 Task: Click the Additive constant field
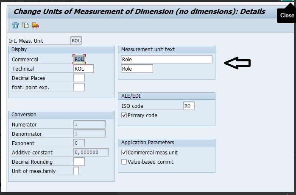(91, 152)
